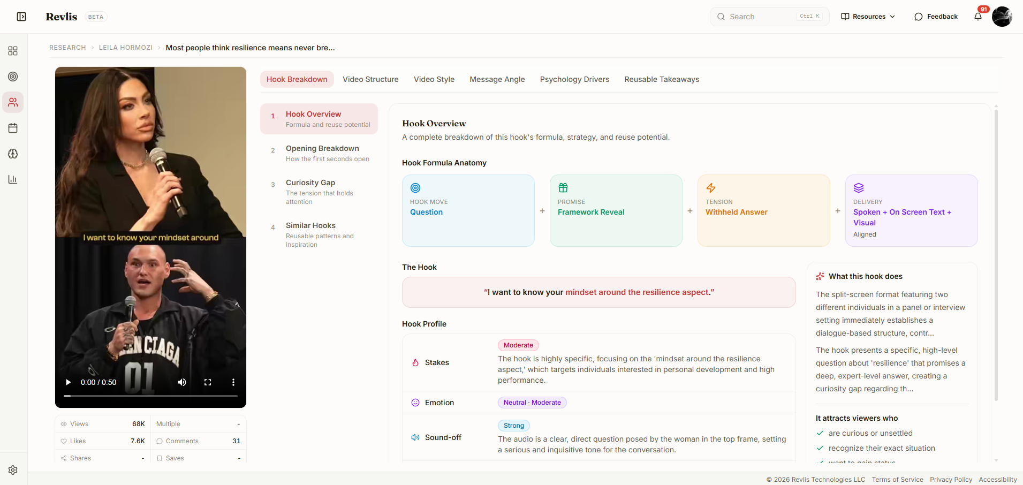Open the bar chart analytics icon
The width and height of the screenshot is (1023, 485).
[13, 179]
